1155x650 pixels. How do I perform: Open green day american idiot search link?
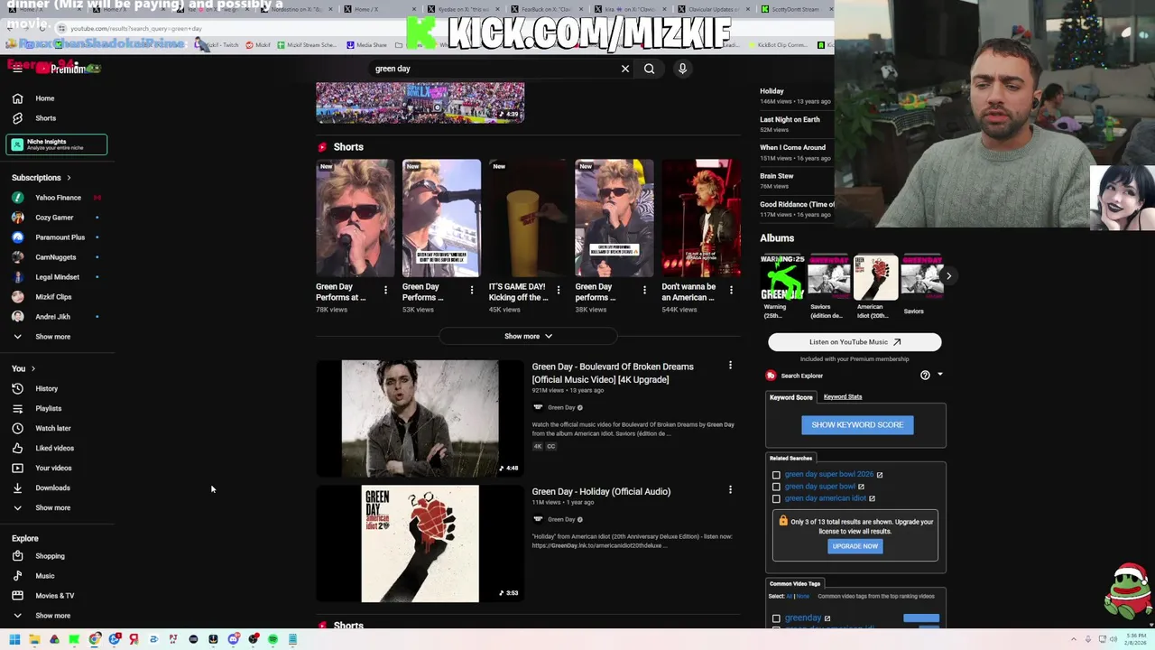click(825, 498)
